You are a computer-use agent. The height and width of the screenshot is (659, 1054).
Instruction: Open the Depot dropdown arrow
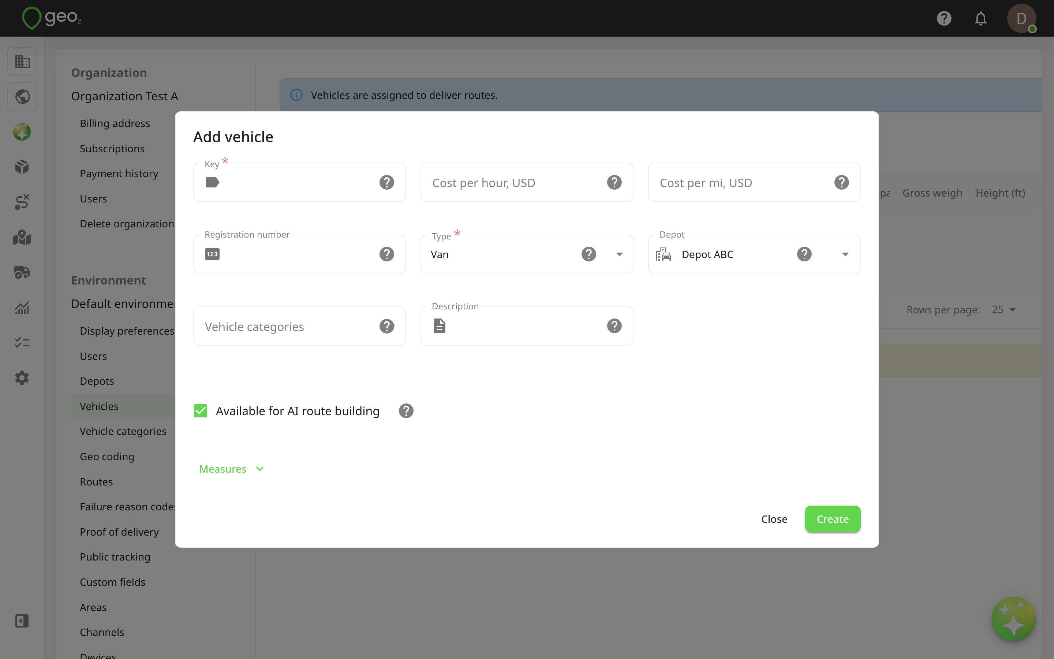(845, 254)
